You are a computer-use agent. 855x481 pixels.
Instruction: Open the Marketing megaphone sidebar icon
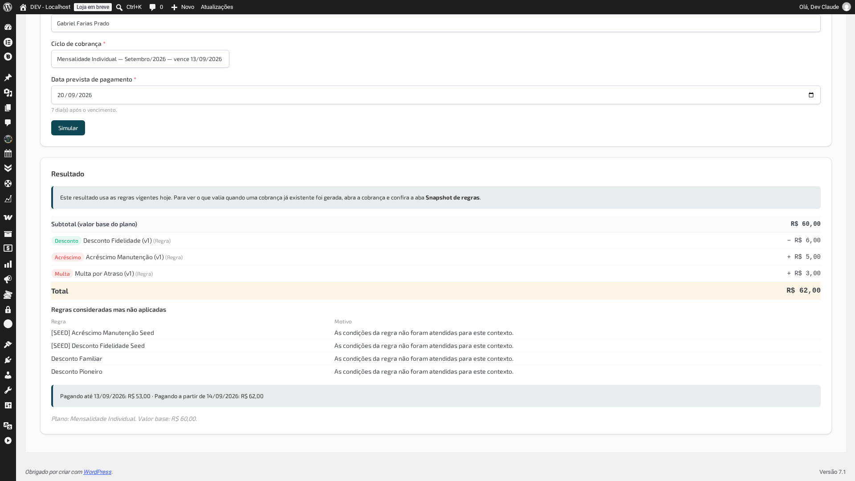[8, 280]
